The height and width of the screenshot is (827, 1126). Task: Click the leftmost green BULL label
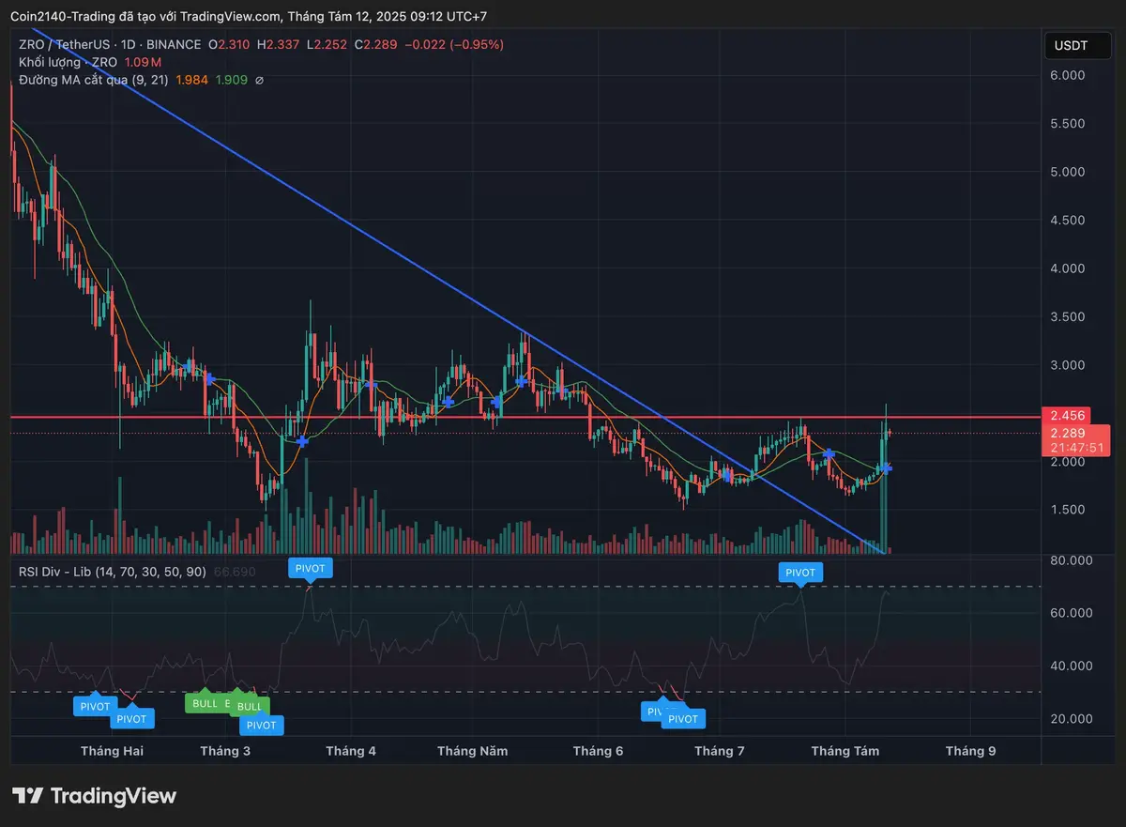click(205, 703)
